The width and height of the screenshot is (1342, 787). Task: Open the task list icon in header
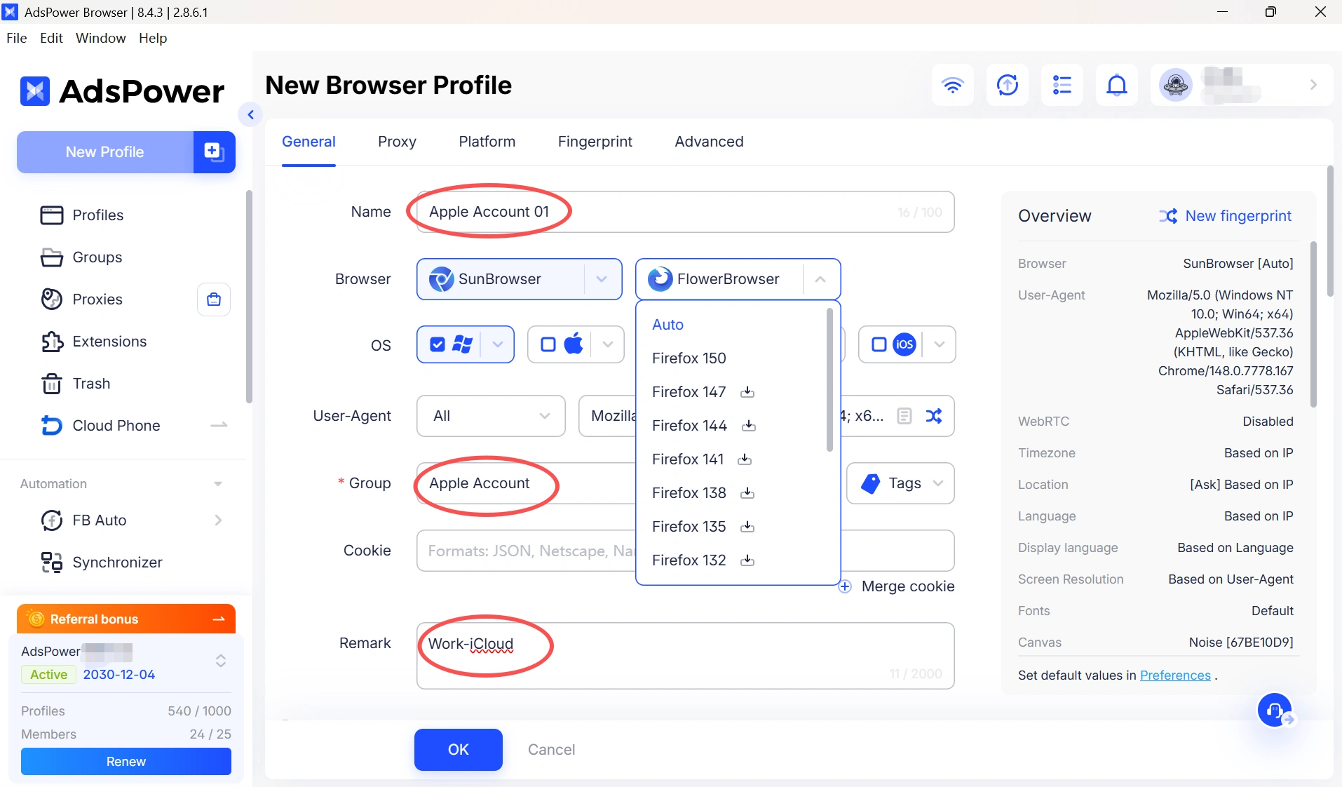pos(1062,86)
